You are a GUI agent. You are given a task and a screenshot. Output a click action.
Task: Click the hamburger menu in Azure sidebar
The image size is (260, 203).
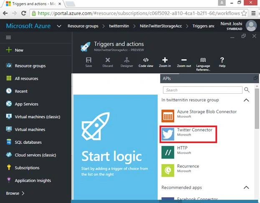[8, 37]
